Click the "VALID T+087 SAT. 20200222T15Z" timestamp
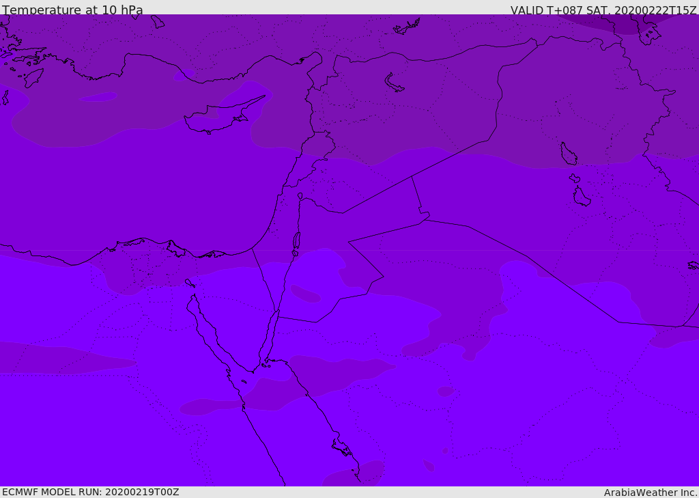Viewport: 699px width, 498px height. point(603,10)
